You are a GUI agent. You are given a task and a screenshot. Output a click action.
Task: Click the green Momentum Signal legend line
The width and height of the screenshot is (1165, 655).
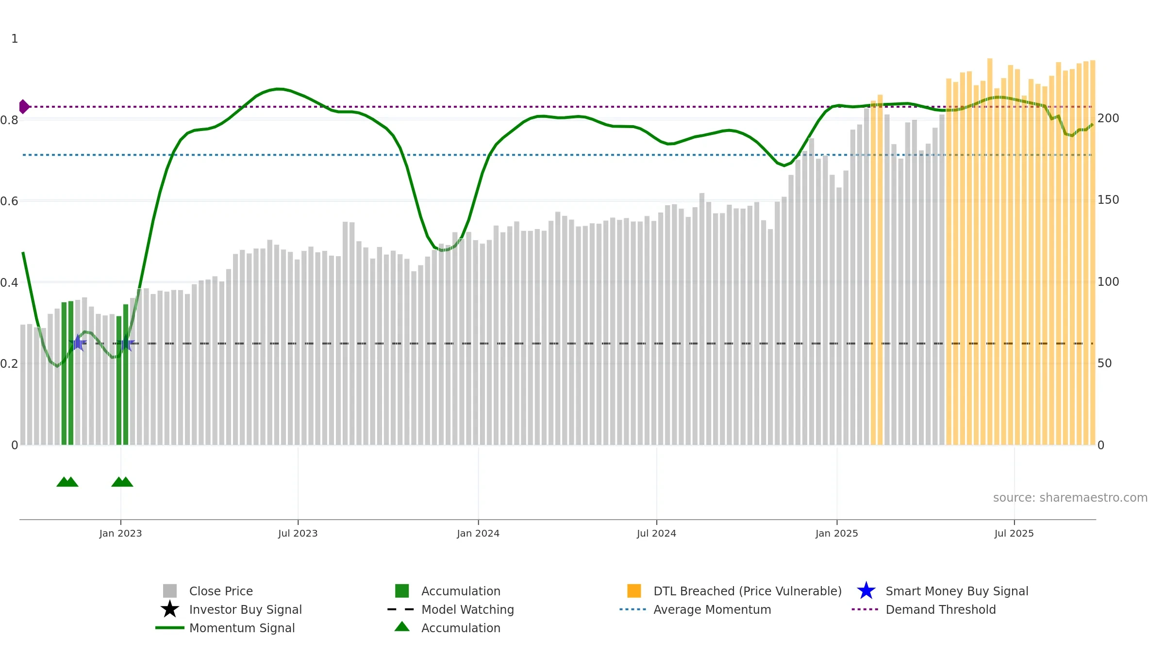point(169,628)
